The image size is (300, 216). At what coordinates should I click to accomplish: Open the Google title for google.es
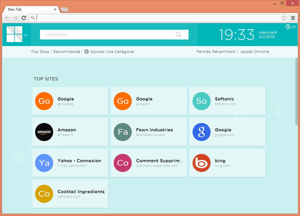pyautogui.click(x=66, y=99)
